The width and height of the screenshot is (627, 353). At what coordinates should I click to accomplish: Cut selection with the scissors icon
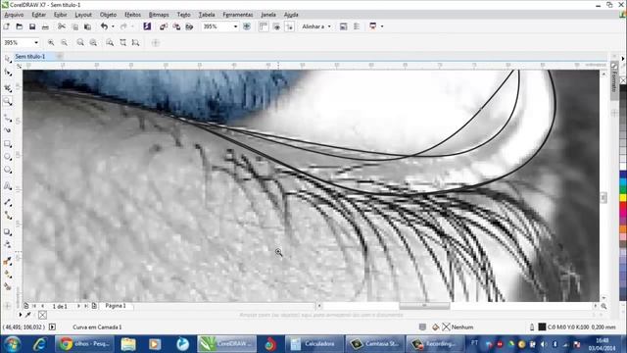(x=61, y=26)
